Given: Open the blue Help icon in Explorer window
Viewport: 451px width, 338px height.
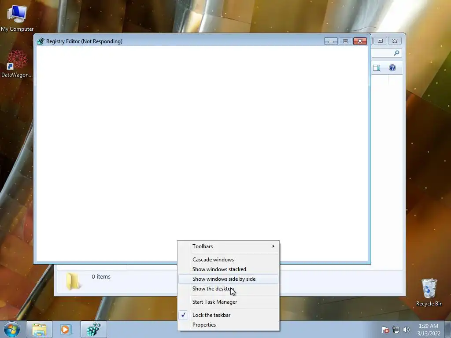Looking at the screenshot, I should click(392, 68).
